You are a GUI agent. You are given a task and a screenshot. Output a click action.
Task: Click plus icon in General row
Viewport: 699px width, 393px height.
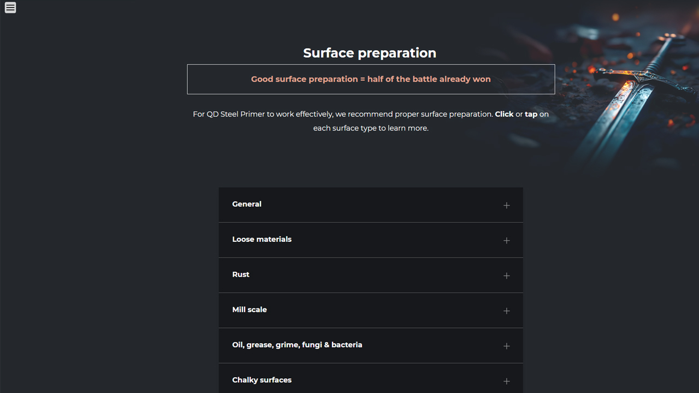[x=506, y=205]
